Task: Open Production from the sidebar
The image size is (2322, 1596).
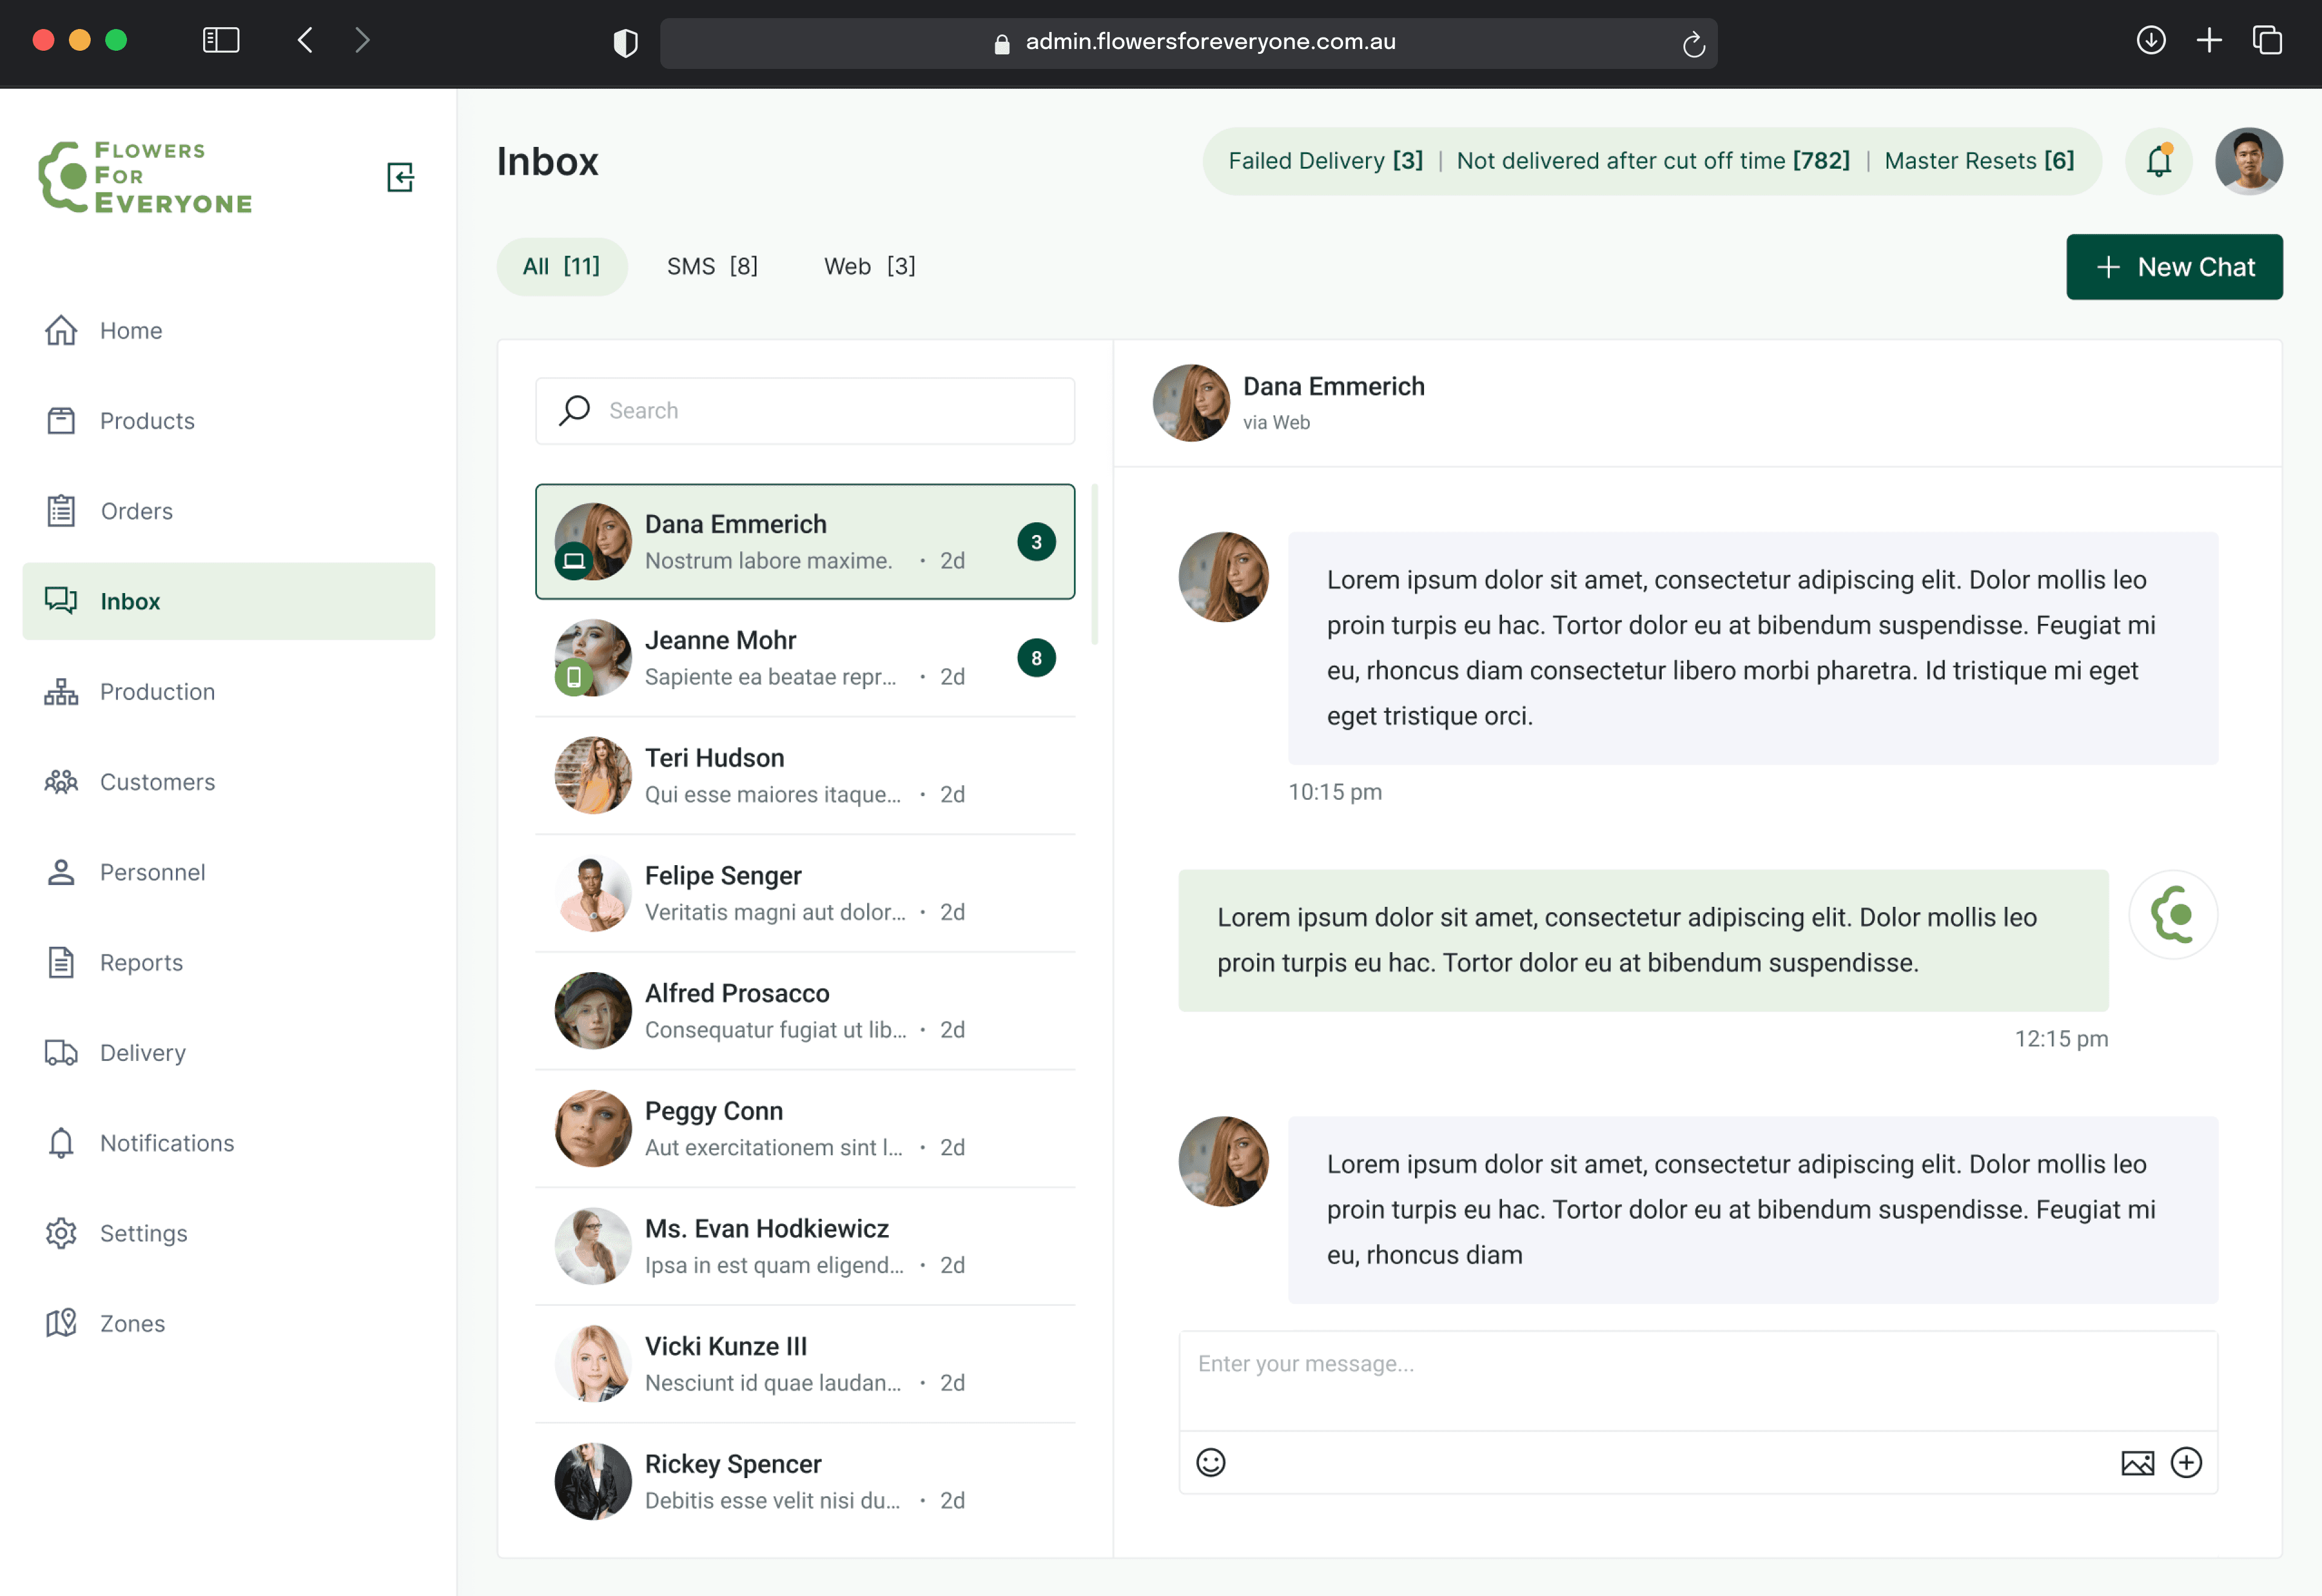Action: [157, 691]
